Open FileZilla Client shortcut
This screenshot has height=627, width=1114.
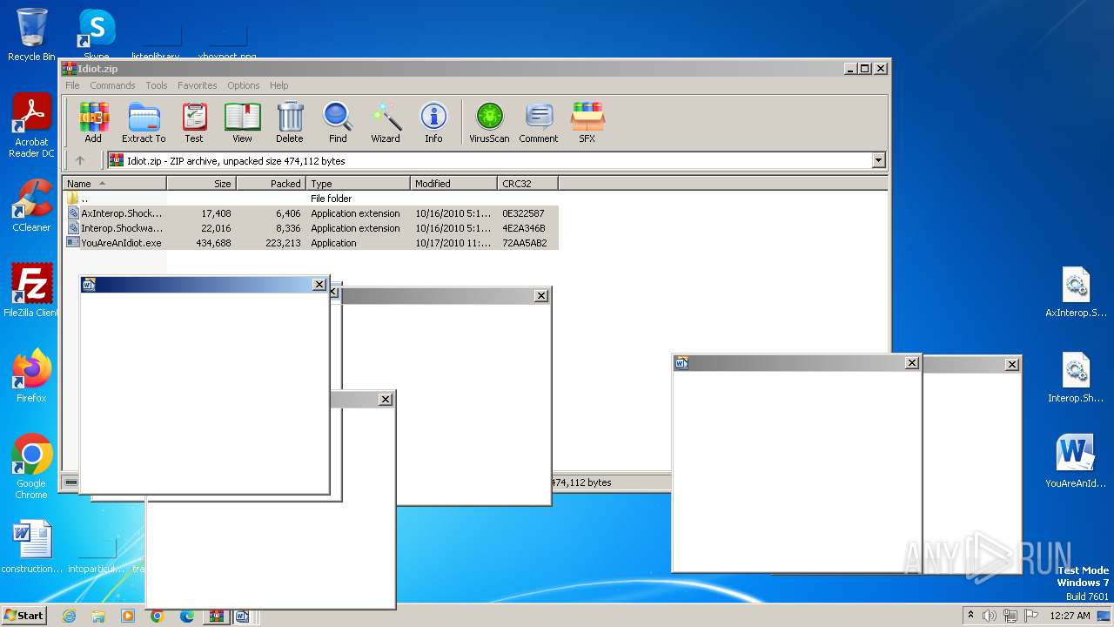(31, 291)
